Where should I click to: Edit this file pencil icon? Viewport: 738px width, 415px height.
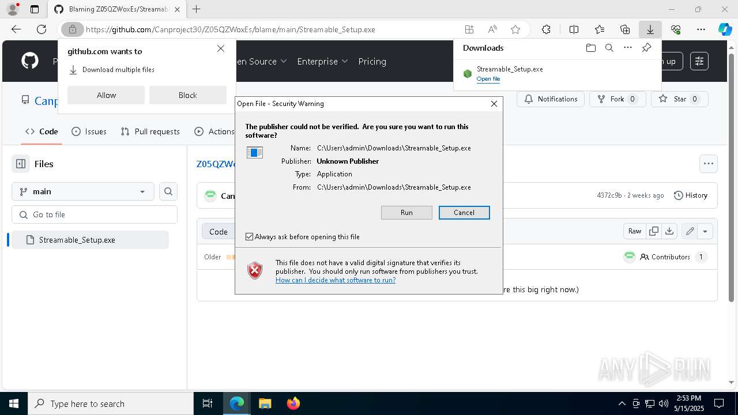click(690, 231)
